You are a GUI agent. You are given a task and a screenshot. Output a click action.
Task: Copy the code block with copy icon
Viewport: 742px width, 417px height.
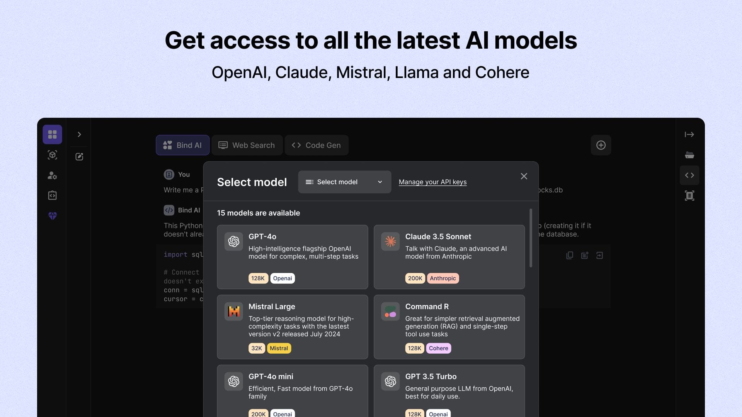pos(569,255)
